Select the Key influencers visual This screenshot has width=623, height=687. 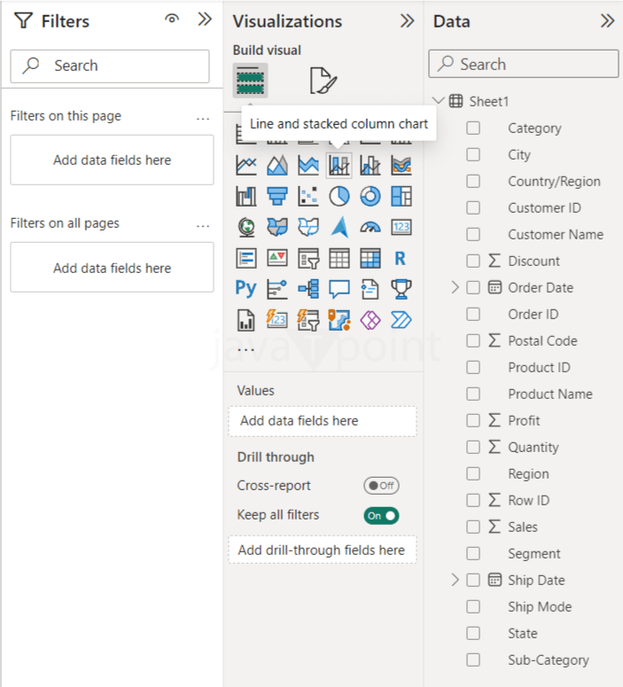277,289
